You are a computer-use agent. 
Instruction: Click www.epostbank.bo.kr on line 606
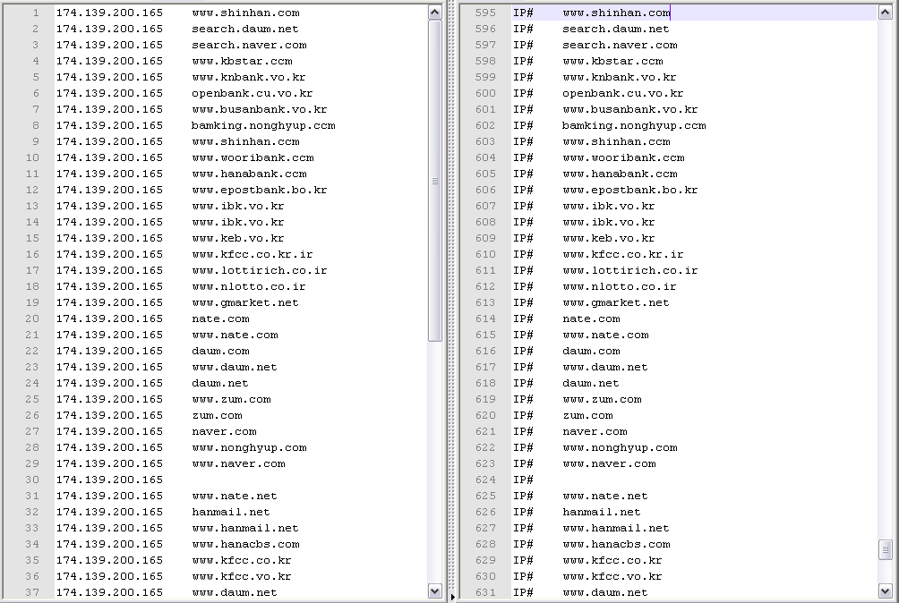629,190
